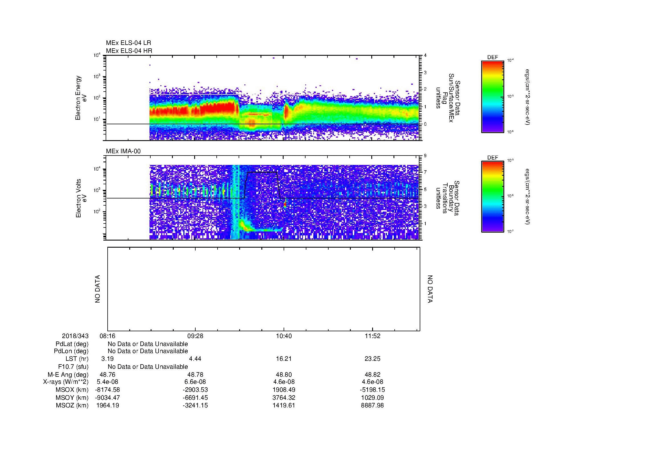This screenshot has height=470, width=666.
Task: Click the left NO DATA label
Action: pyautogui.click(x=97, y=289)
